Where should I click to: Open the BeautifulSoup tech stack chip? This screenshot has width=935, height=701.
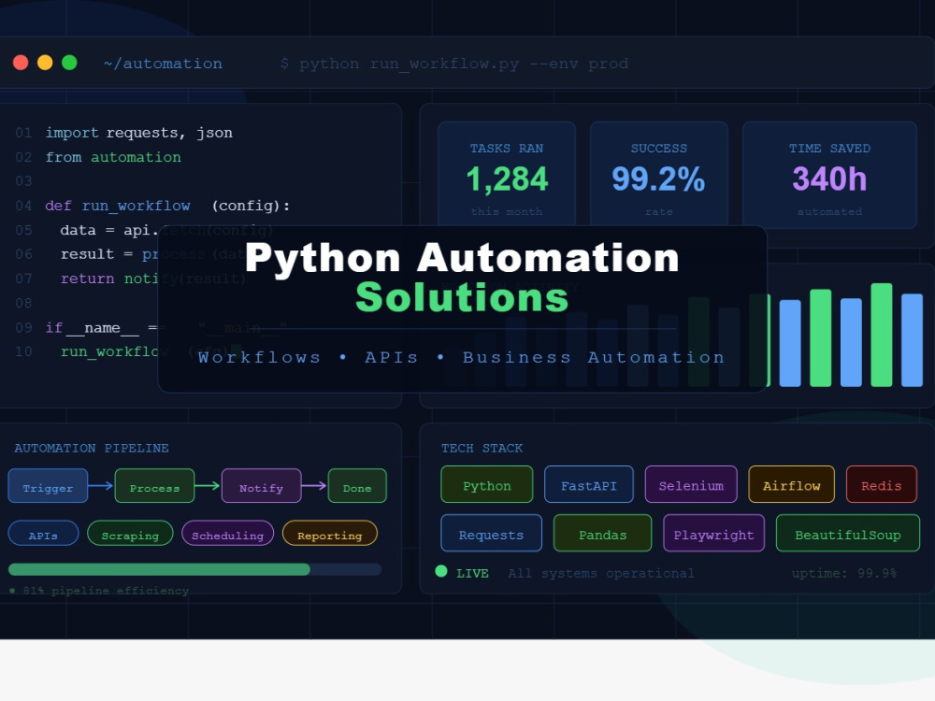click(x=848, y=534)
